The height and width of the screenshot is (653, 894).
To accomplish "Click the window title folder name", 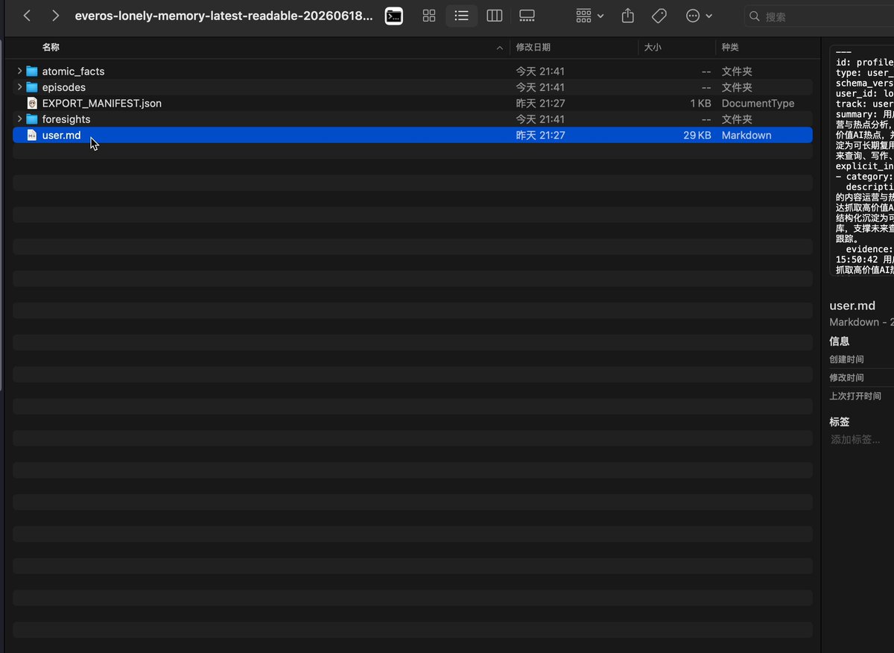I will pos(223,16).
